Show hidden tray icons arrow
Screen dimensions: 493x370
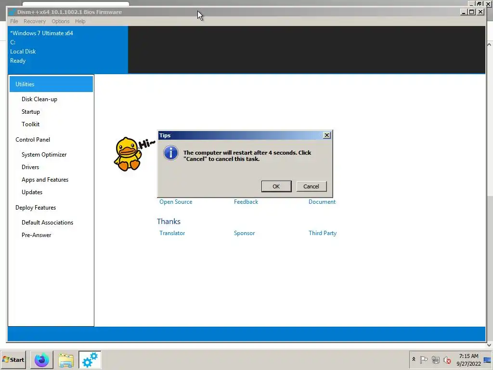pyautogui.click(x=414, y=359)
